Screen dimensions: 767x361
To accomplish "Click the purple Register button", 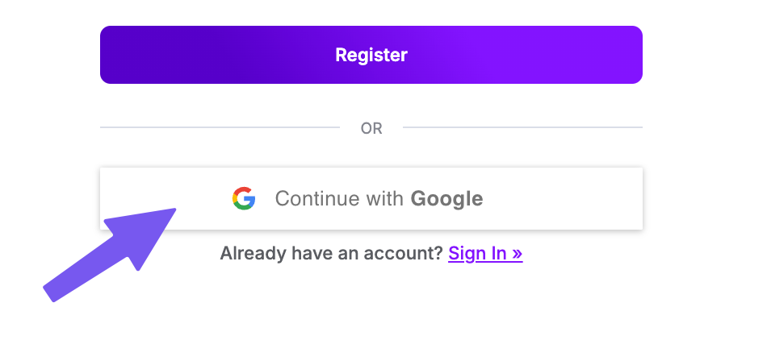I will tap(371, 55).
